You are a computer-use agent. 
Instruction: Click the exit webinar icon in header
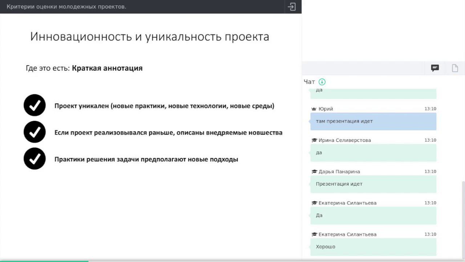[x=292, y=7]
